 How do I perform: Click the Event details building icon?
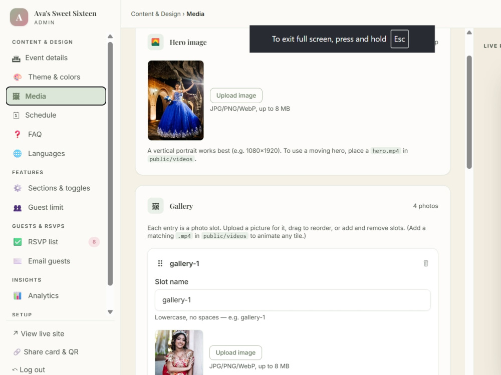[17, 58]
